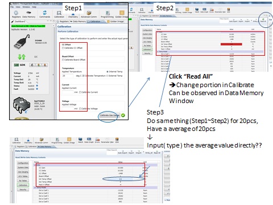
Task: Select Security category in bottom window
Action: 23,190
